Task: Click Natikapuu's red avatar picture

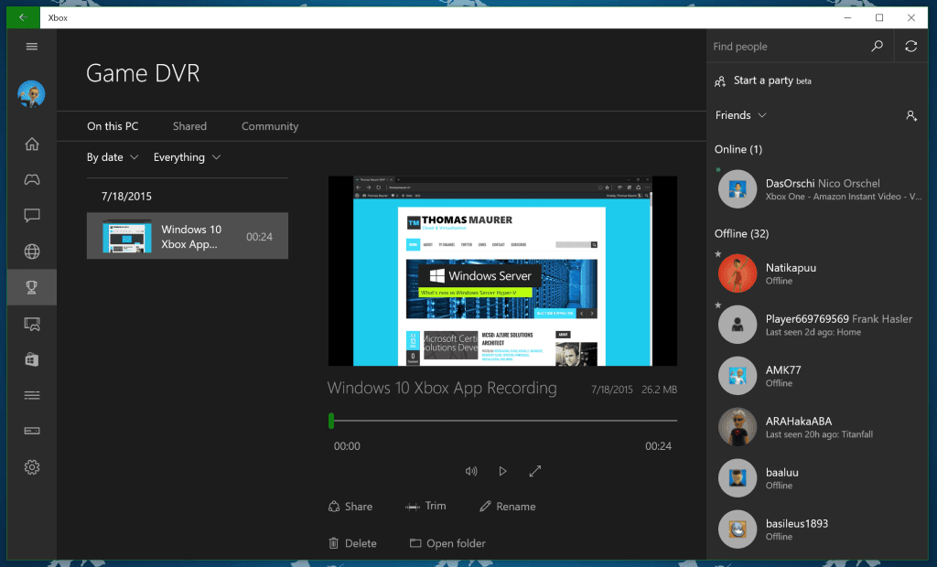Action: click(x=738, y=273)
